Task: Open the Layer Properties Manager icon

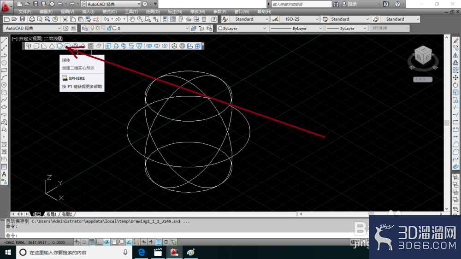Action: (x=85, y=28)
